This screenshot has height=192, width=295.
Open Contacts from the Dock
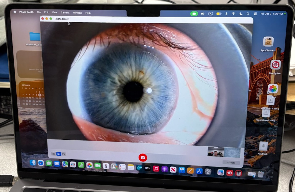pyautogui.click(x=114, y=166)
